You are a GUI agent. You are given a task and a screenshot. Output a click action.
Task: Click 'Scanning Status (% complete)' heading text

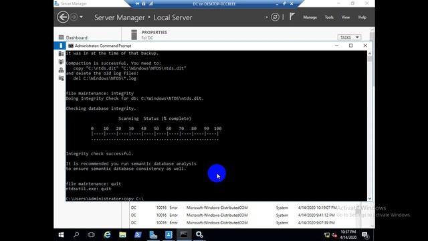point(154,118)
